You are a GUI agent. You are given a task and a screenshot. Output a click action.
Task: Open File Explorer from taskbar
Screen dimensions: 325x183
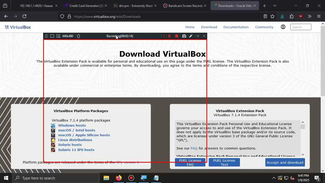(106, 178)
